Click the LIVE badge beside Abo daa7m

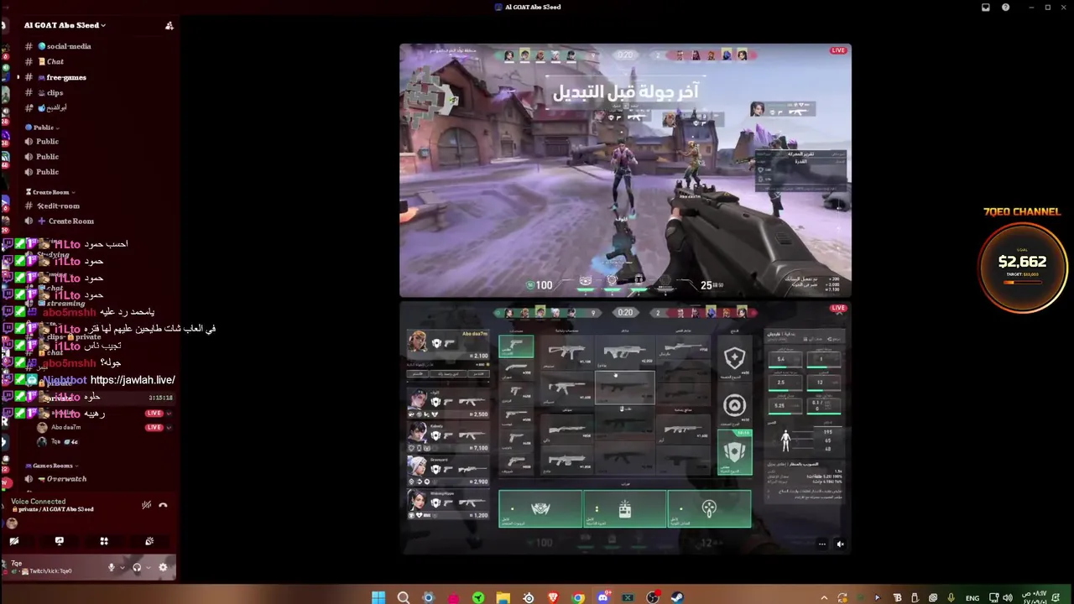[x=154, y=427]
